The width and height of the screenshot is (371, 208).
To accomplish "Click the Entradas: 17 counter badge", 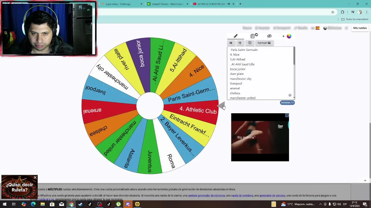I will (x=288, y=103).
